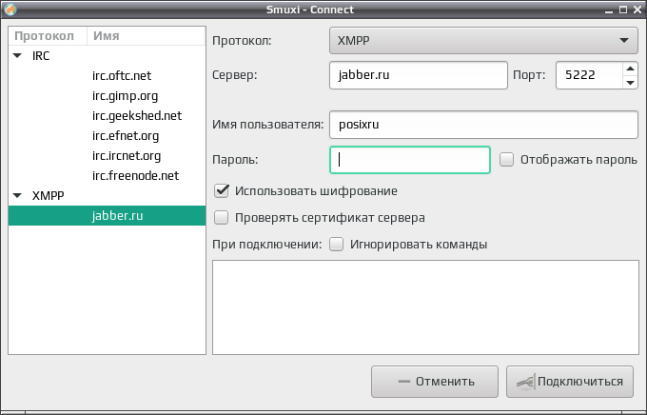Click the Порт field showing 5222

coord(589,75)
